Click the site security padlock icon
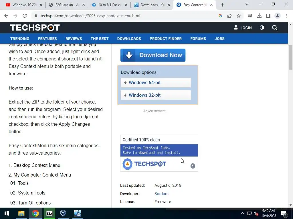The image size is (293, 219). [x=36, y=16]
